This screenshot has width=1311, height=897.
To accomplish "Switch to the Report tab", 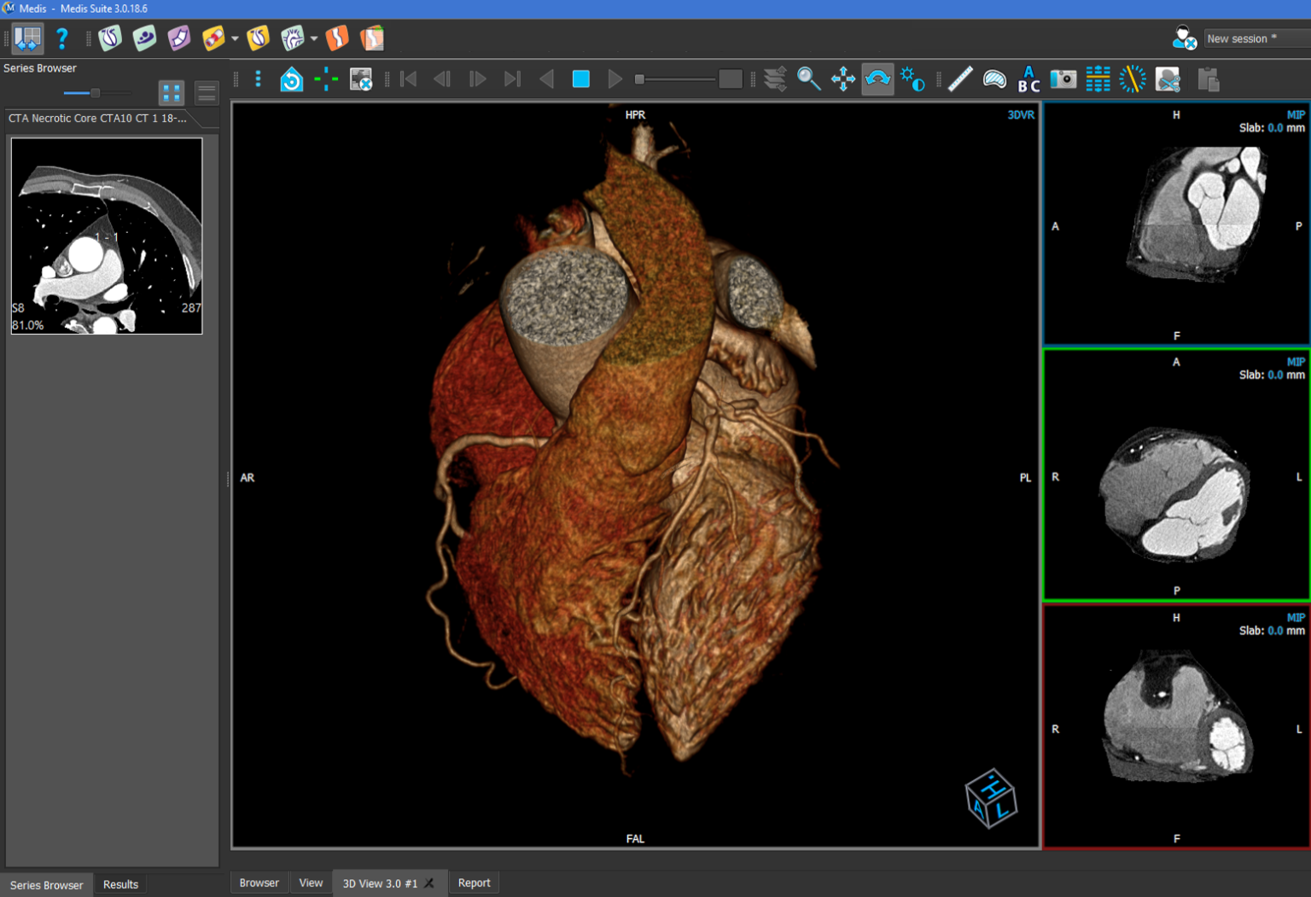I will pos(474,882).
